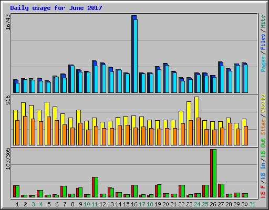Click green weekend day label 4
Viewport: 269px width, 210px height.
(41, 204)
